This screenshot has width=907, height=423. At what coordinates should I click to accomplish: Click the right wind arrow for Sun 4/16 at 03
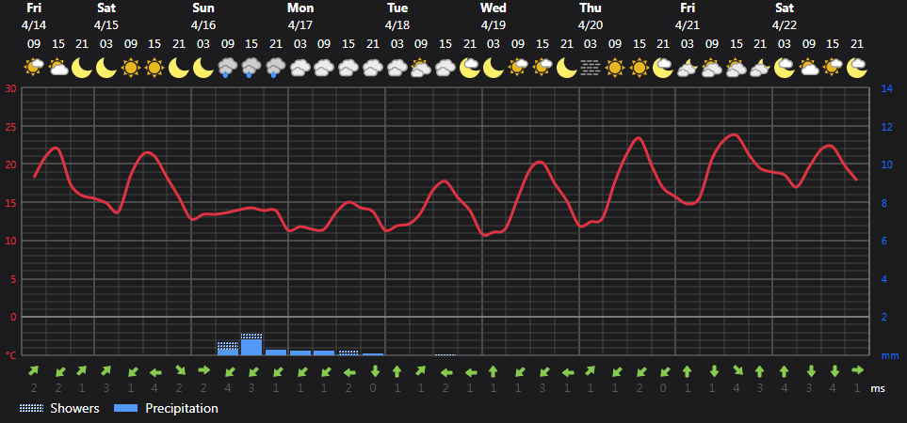(203, 370)
